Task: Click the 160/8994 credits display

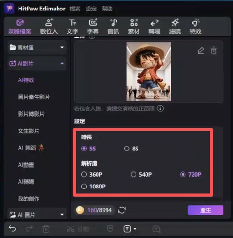Action: pyautogui.click(x=100, y=210)
